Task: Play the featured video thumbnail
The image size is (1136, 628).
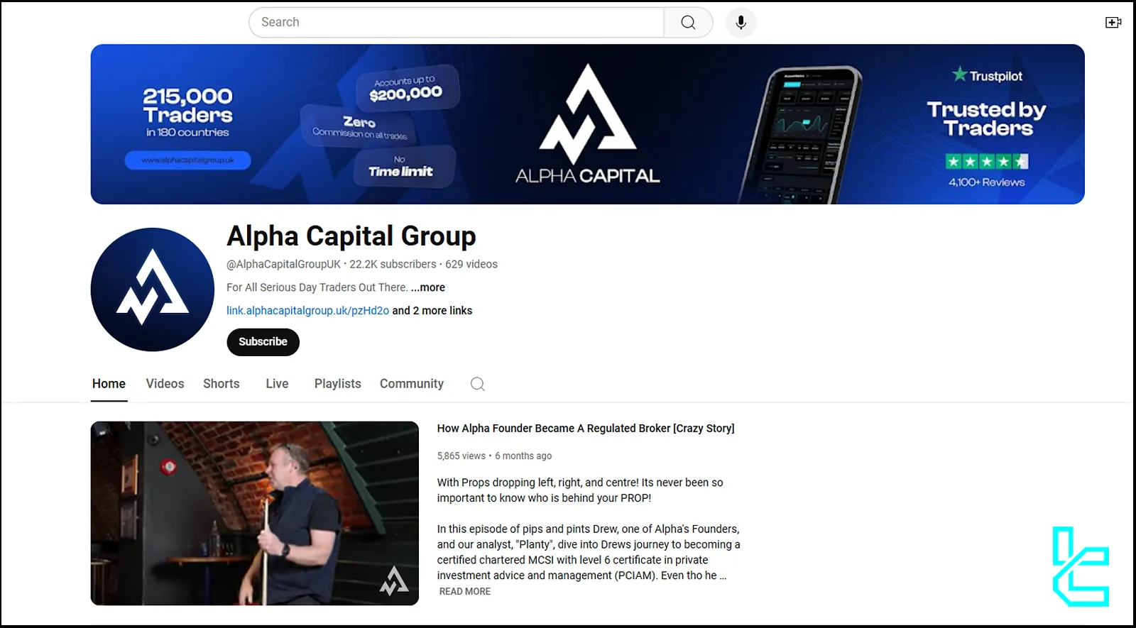Action: point(255,513)
